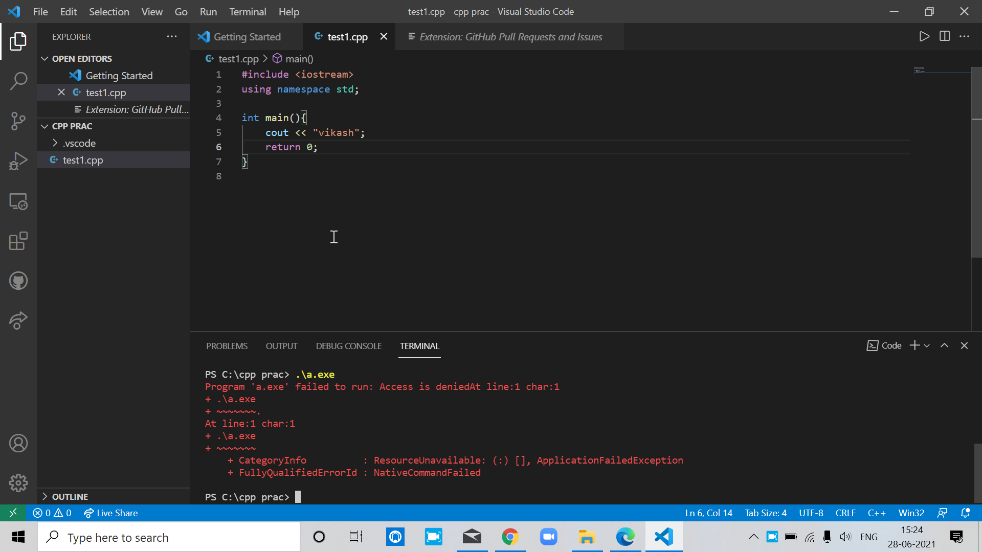Open the Accounts icon in the activity bar

(18, 443)
